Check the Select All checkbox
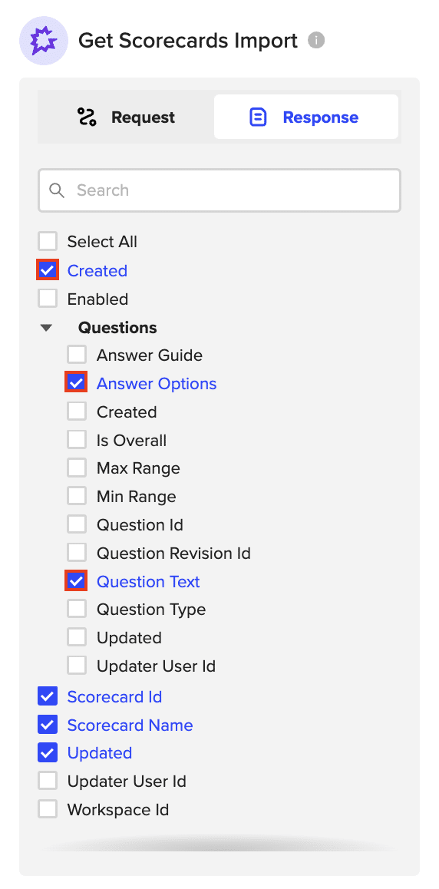The image size is (439, 889). (48, 242)
